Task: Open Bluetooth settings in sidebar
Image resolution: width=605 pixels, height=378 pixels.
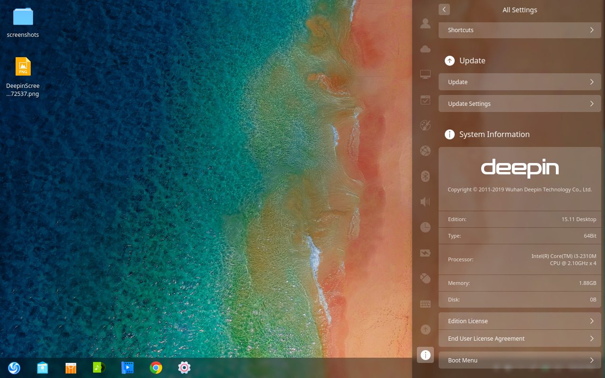Action: click(x=425, y=176)
